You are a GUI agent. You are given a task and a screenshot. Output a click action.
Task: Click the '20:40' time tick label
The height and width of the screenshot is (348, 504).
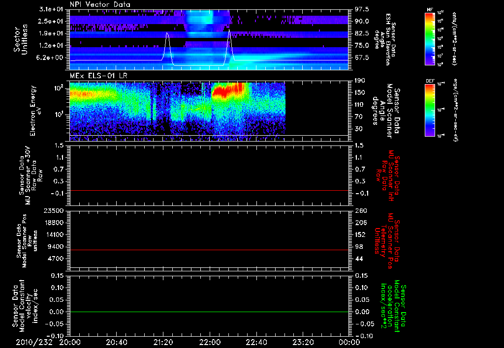pos(116,342)
